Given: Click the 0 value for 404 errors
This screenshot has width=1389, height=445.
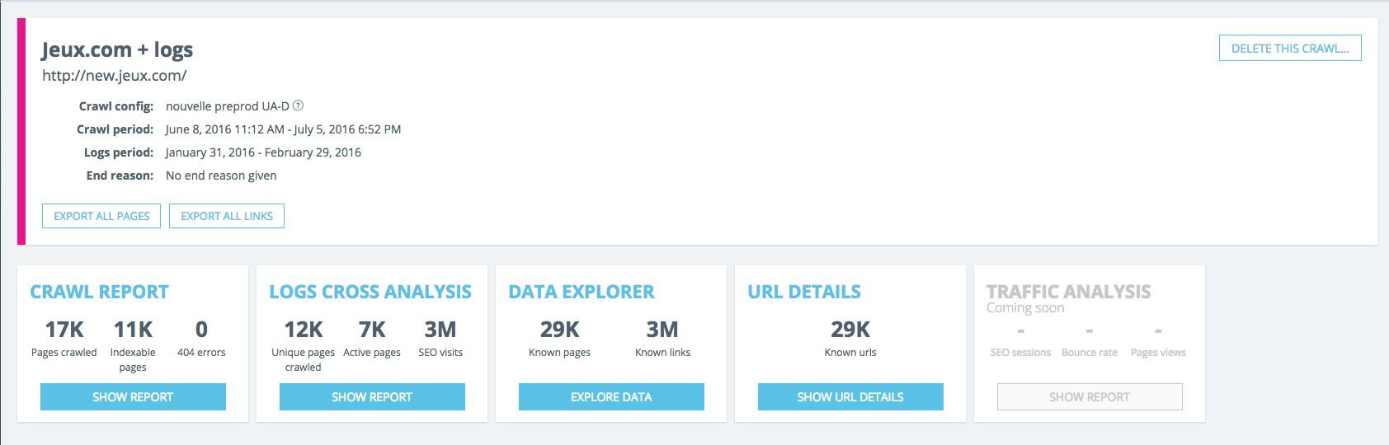Looking at the screenshot, I should [x=201, y=330].
